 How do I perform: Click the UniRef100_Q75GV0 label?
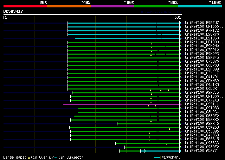tap(202, 62)
